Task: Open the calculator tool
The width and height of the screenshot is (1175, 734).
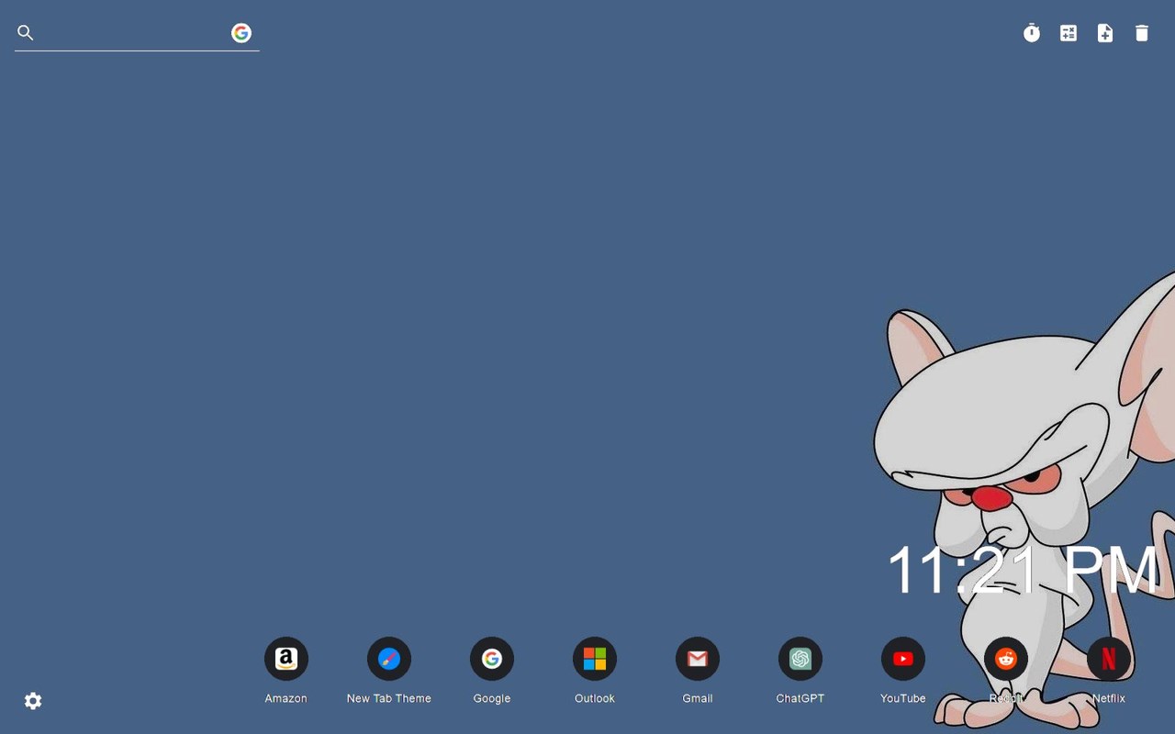Action: [x=1069, y=33]
